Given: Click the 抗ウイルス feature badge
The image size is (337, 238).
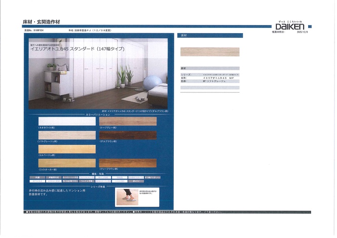Looking at the screenshot, I should [37, 182].
